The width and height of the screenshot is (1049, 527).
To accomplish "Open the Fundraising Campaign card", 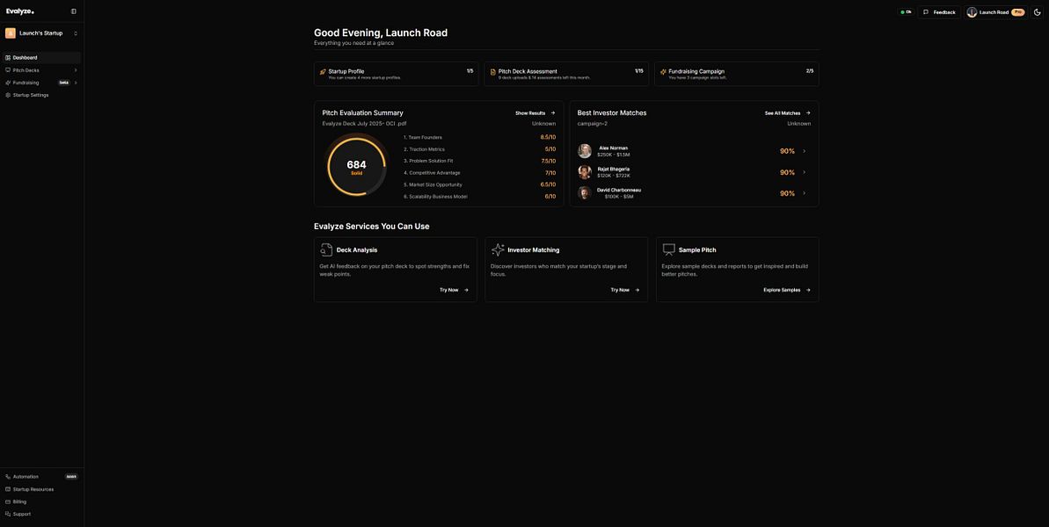I will point(737,74).
